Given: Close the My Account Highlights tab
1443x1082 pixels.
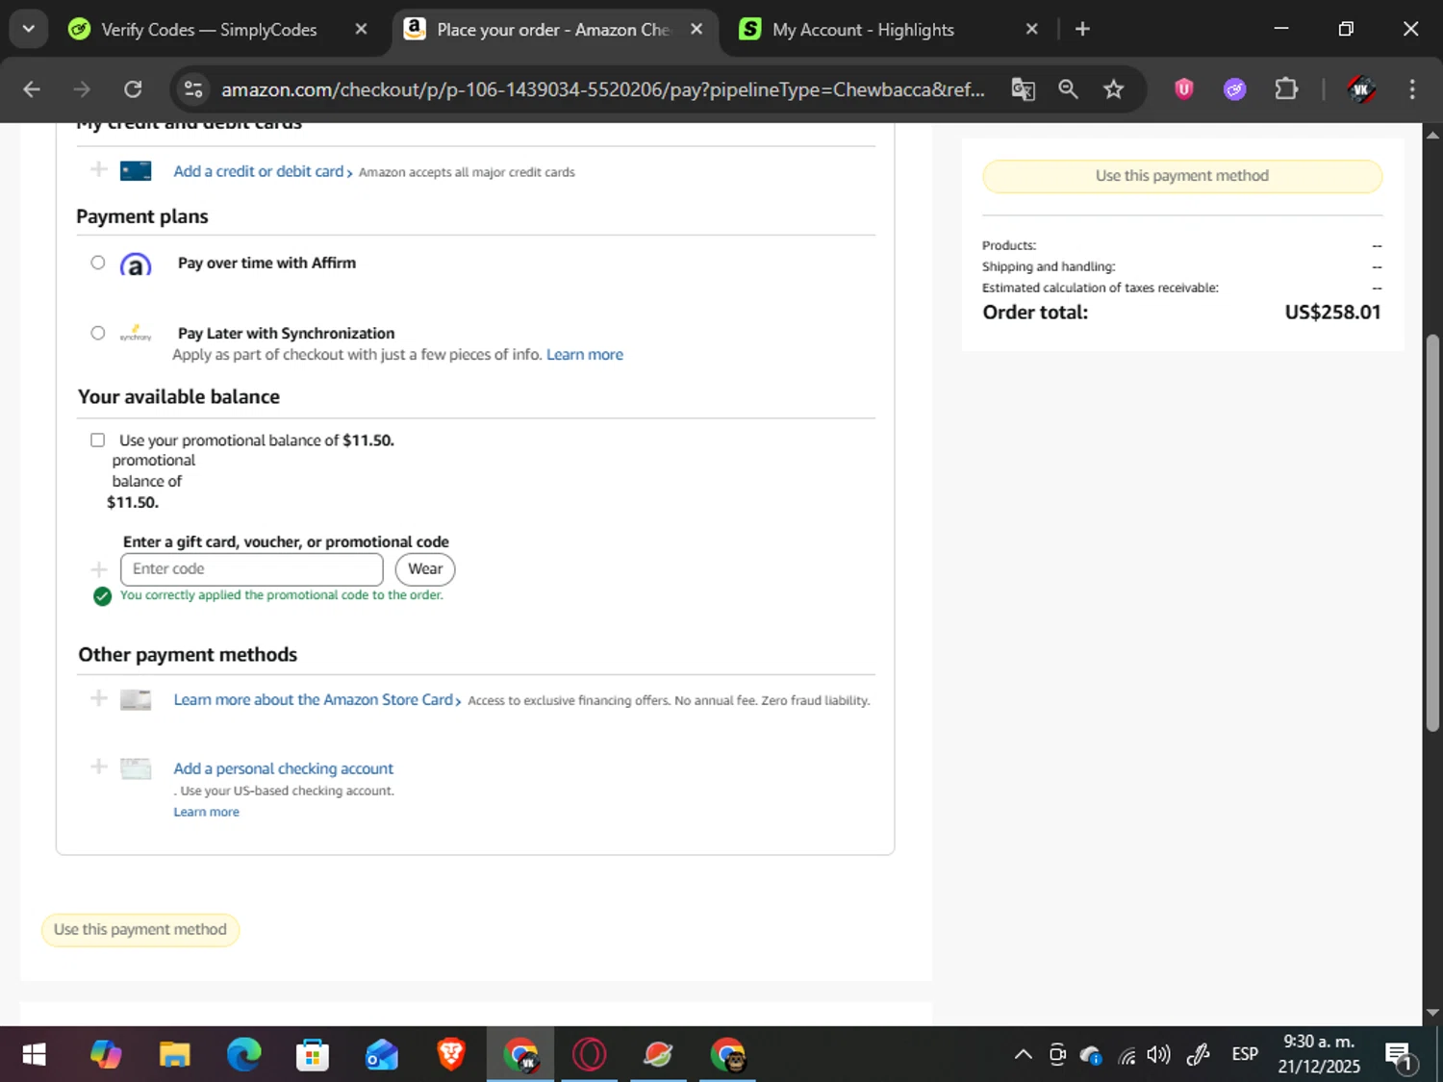Looking at the screenshot, I should [1031, 30].
